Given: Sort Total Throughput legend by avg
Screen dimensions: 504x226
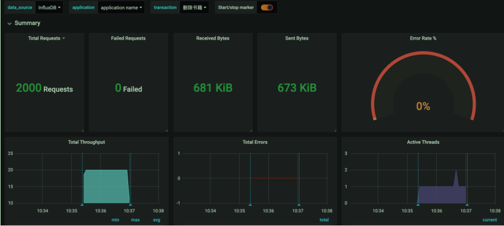Looking at the screenshot, I should pyautogui.click(x=156, y=220).
